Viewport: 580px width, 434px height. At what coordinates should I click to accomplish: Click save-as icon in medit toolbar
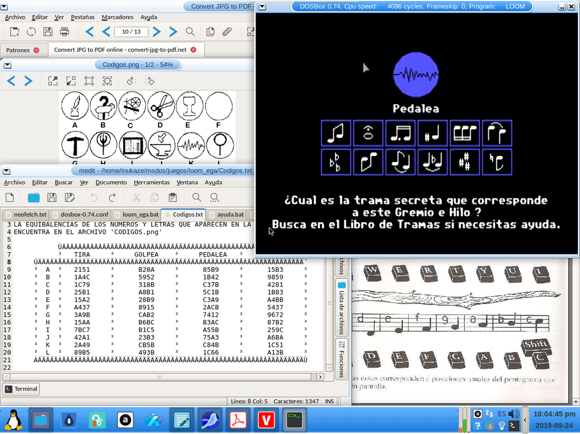point(70,197)
